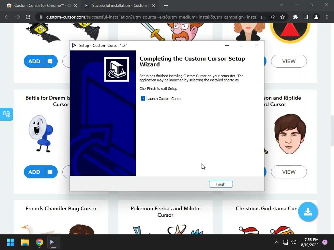Open Google Chrome from taskbar
This screenshot has height=250, width=334.
[x=39, y=242]
